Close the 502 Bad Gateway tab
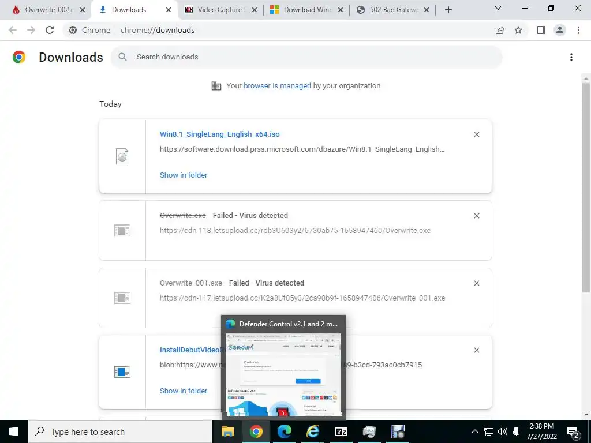 [427, 10]
